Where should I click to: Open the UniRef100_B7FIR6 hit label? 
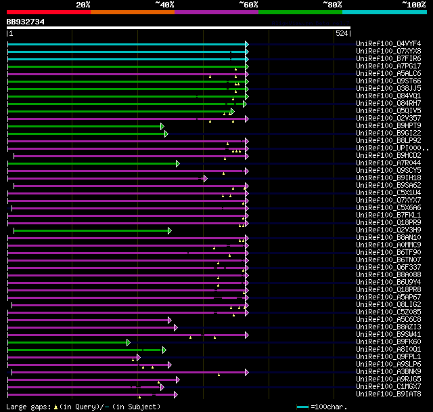(x=388, y=59)
